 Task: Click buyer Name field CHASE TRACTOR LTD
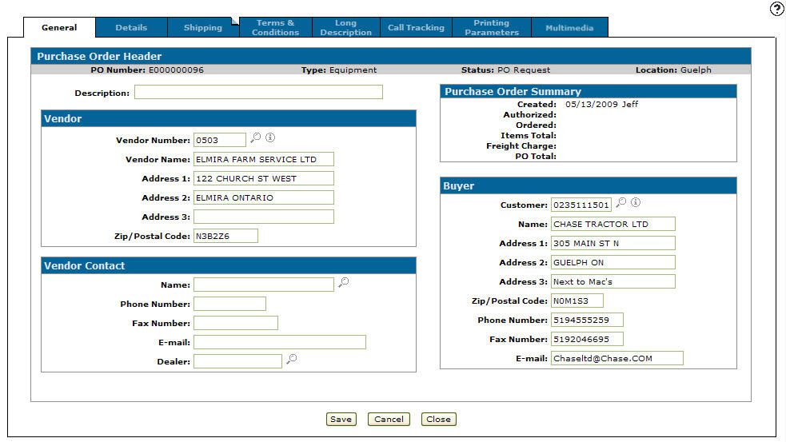point(613,224)
